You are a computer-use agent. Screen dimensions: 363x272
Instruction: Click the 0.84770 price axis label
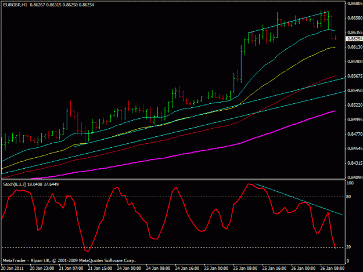point(355,134)
